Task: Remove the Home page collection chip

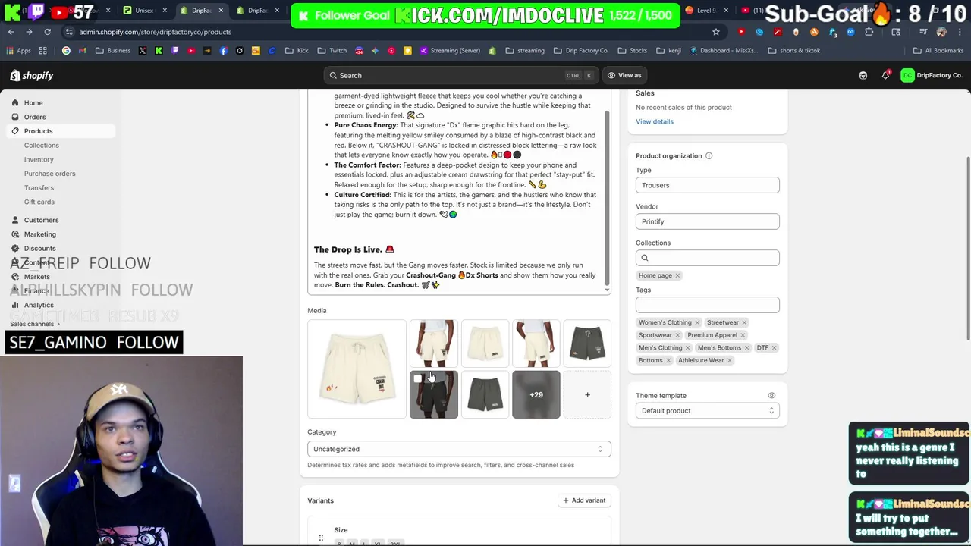Action: pos(677,276)
